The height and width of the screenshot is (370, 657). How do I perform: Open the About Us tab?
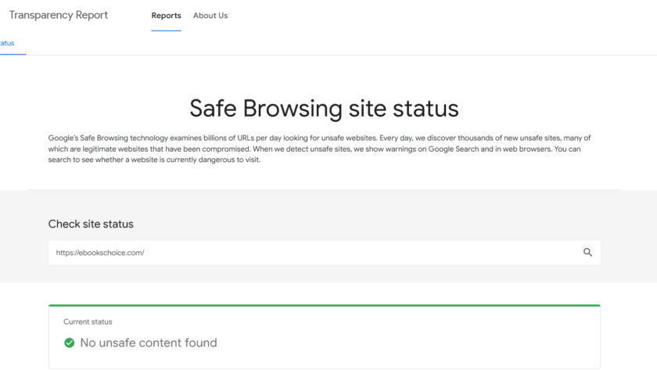pos(210,16)
